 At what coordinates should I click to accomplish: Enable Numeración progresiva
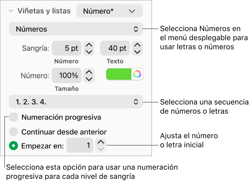coord(13,117)
